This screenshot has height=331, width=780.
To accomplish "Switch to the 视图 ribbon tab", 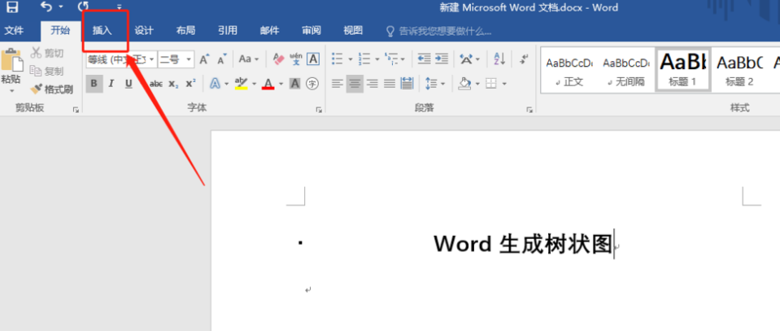I will click(x=353, y=31).
